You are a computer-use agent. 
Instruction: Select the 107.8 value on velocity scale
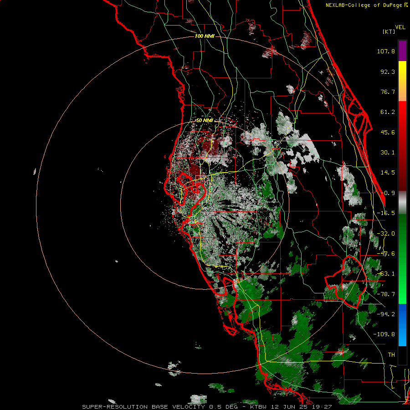pyautogui.click(x=386, y=51)
